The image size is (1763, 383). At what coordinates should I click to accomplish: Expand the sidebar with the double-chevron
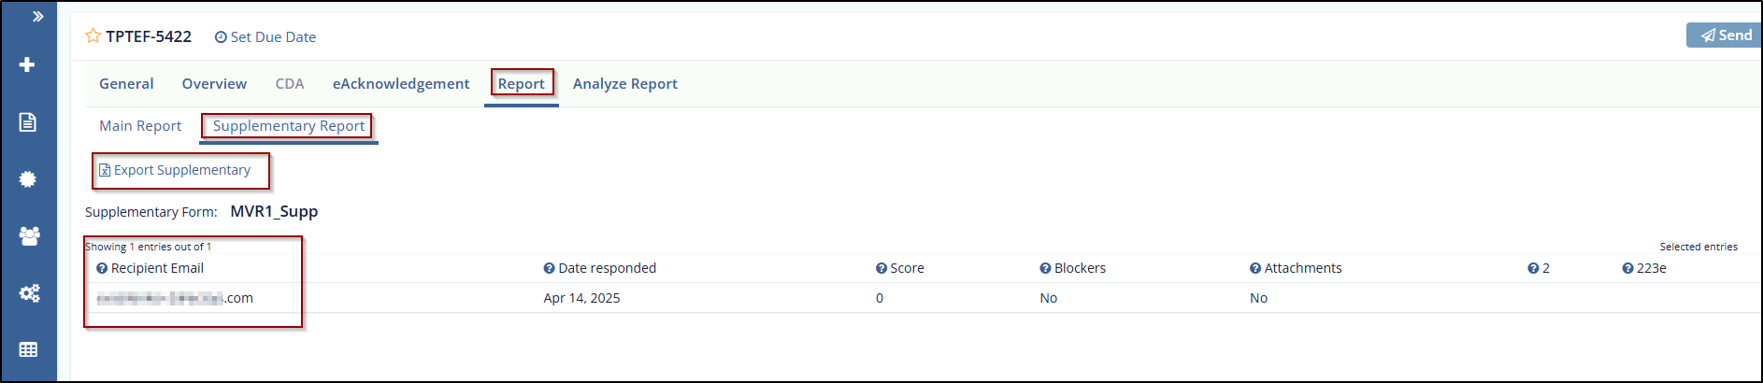[37, 17]
